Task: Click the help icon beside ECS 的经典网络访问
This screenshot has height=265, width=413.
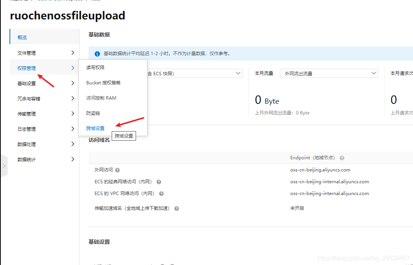Action: tap(159, 182)
